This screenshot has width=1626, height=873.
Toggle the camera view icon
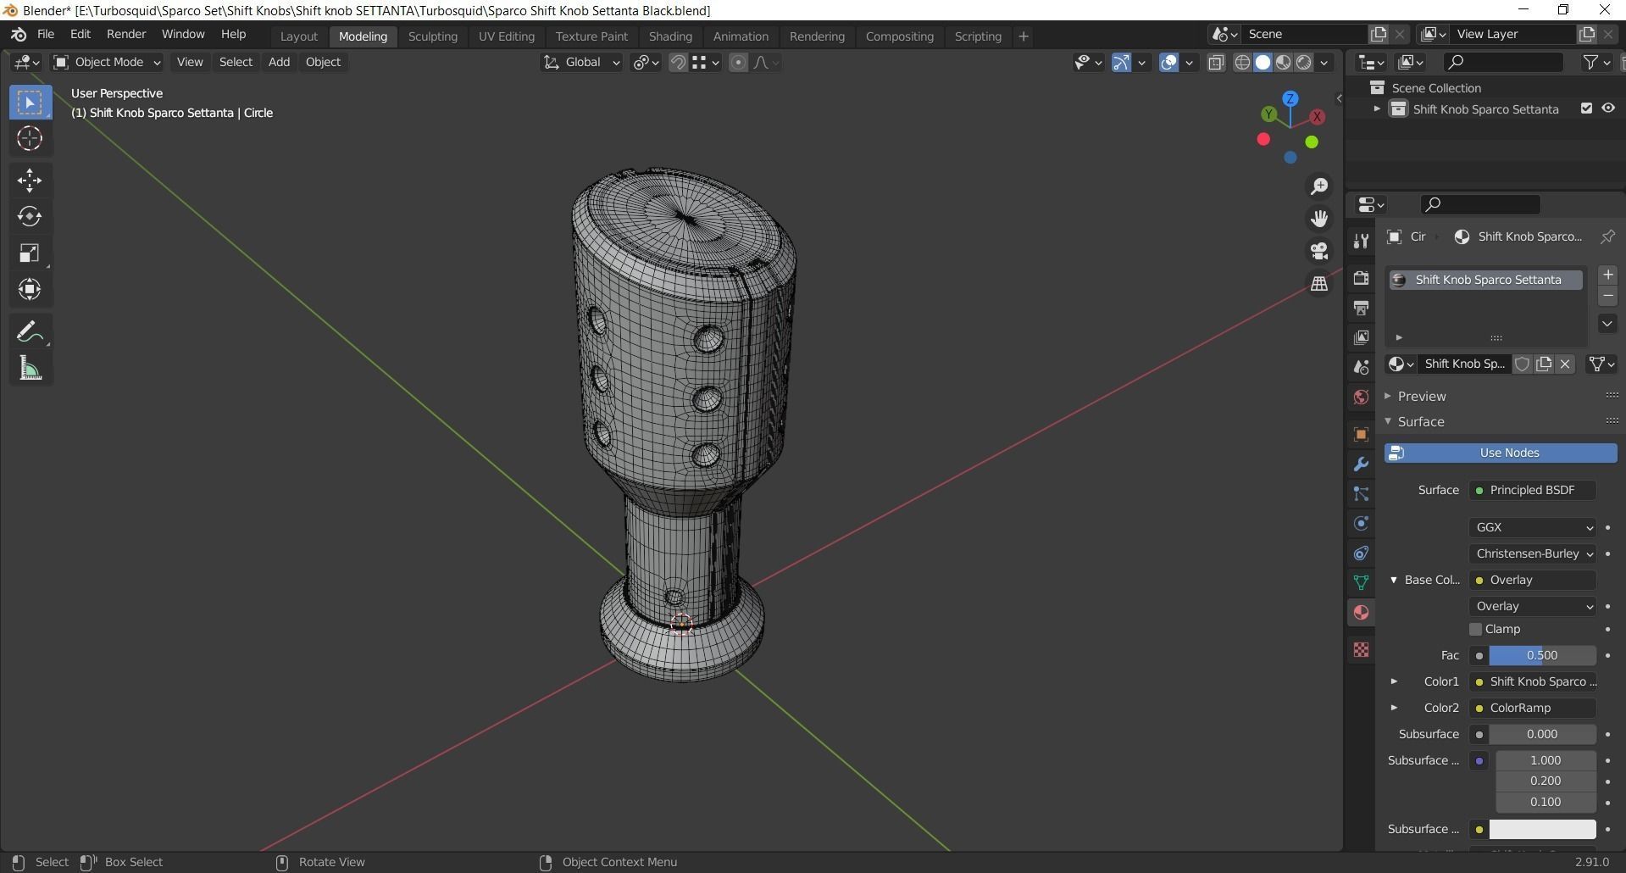click(x=1319, y=251)
